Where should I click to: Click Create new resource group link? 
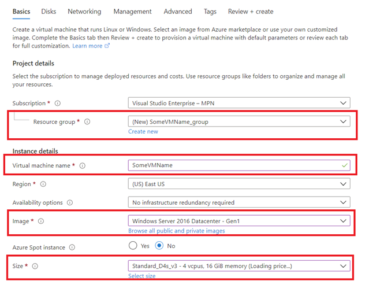click(x=143, y=131)
